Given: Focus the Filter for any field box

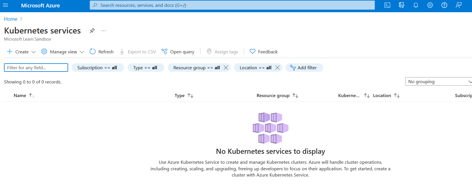Looking at the screenshot, I should pyautogui.click(x=36, y=68).
